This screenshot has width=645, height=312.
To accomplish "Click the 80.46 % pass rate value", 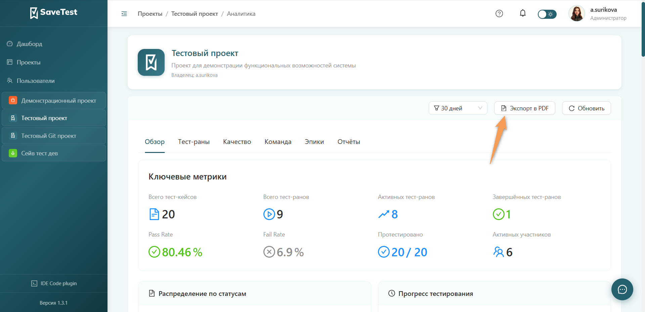I will (x=182, y=252).
